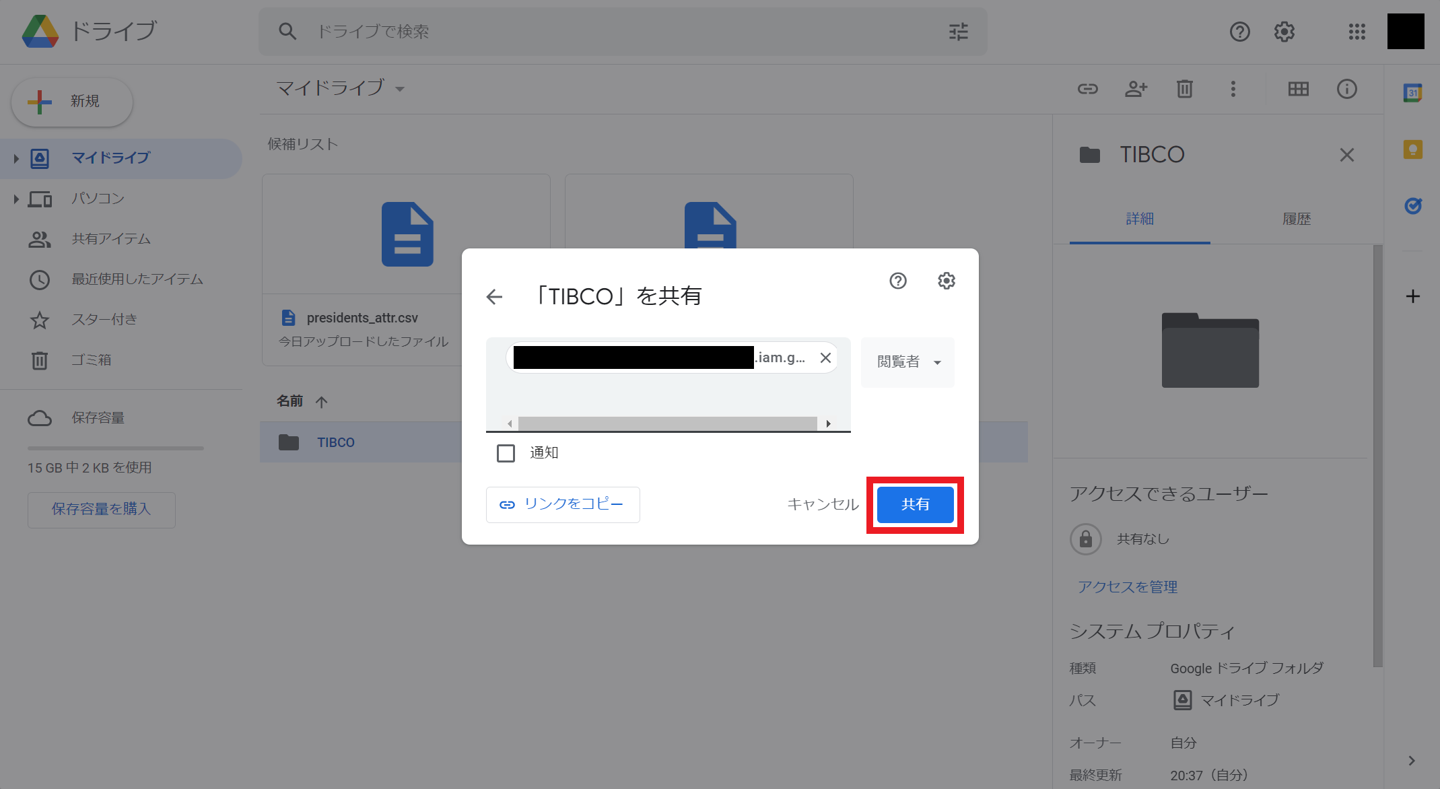This screenshot has height=789, width=1440.
Task: Open the second suggested file thumbnail
Action: pyautogui.click(x=709, y=212)
